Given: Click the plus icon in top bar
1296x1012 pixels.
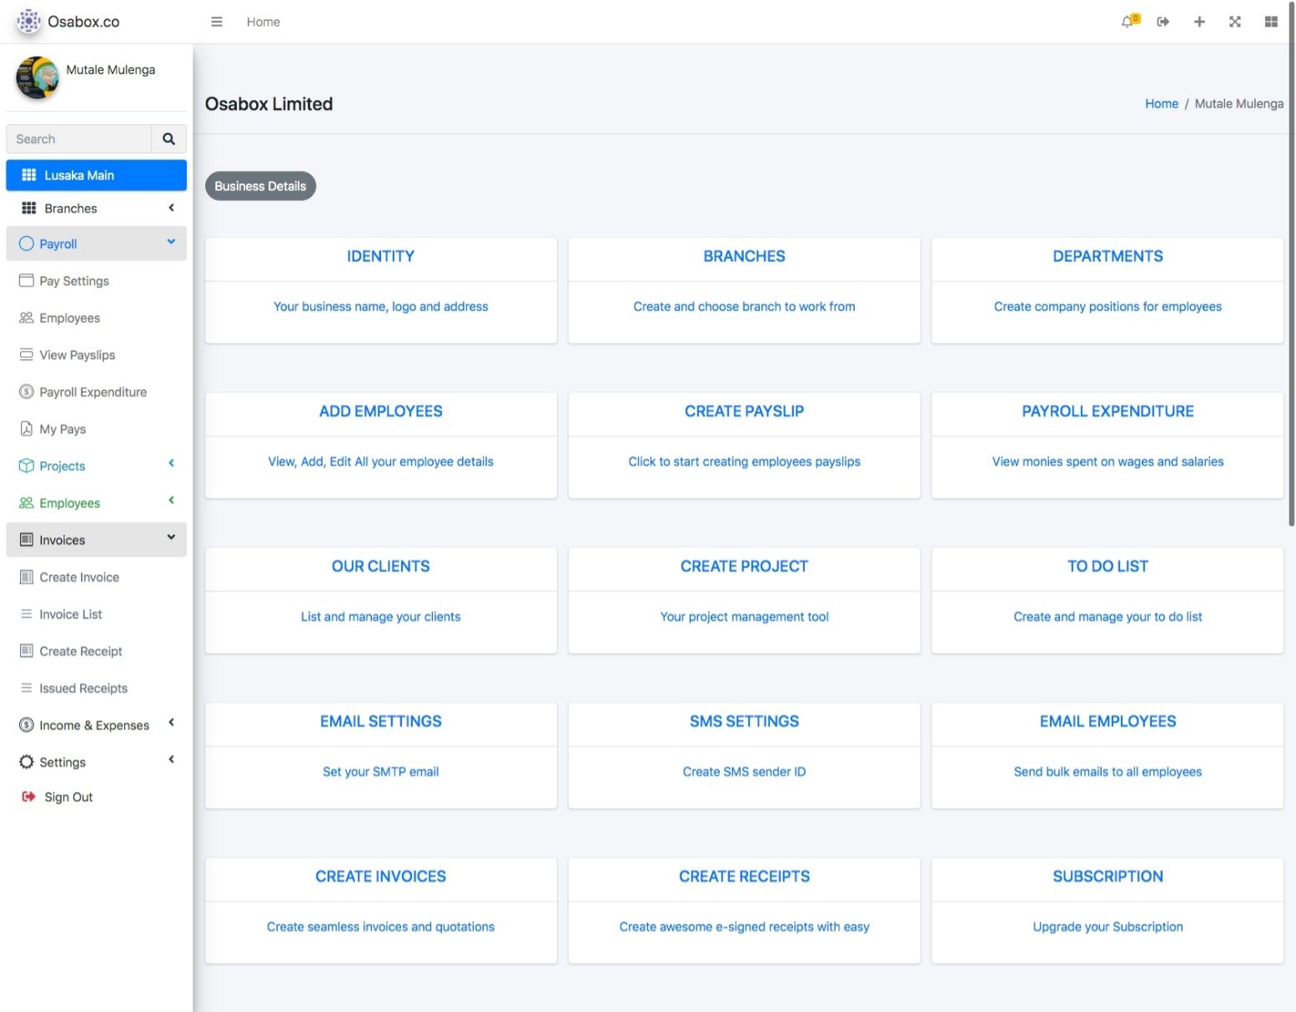Looking at the screenshot, I should [x=1199, y=22].
